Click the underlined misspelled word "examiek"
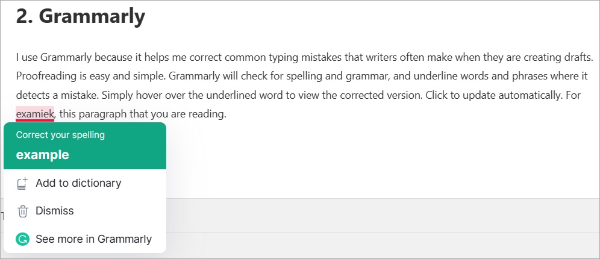 point(35,114)
